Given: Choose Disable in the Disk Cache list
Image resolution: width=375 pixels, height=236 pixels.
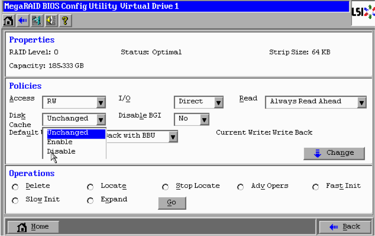Looking at the screenshot, I should [61, 151].
